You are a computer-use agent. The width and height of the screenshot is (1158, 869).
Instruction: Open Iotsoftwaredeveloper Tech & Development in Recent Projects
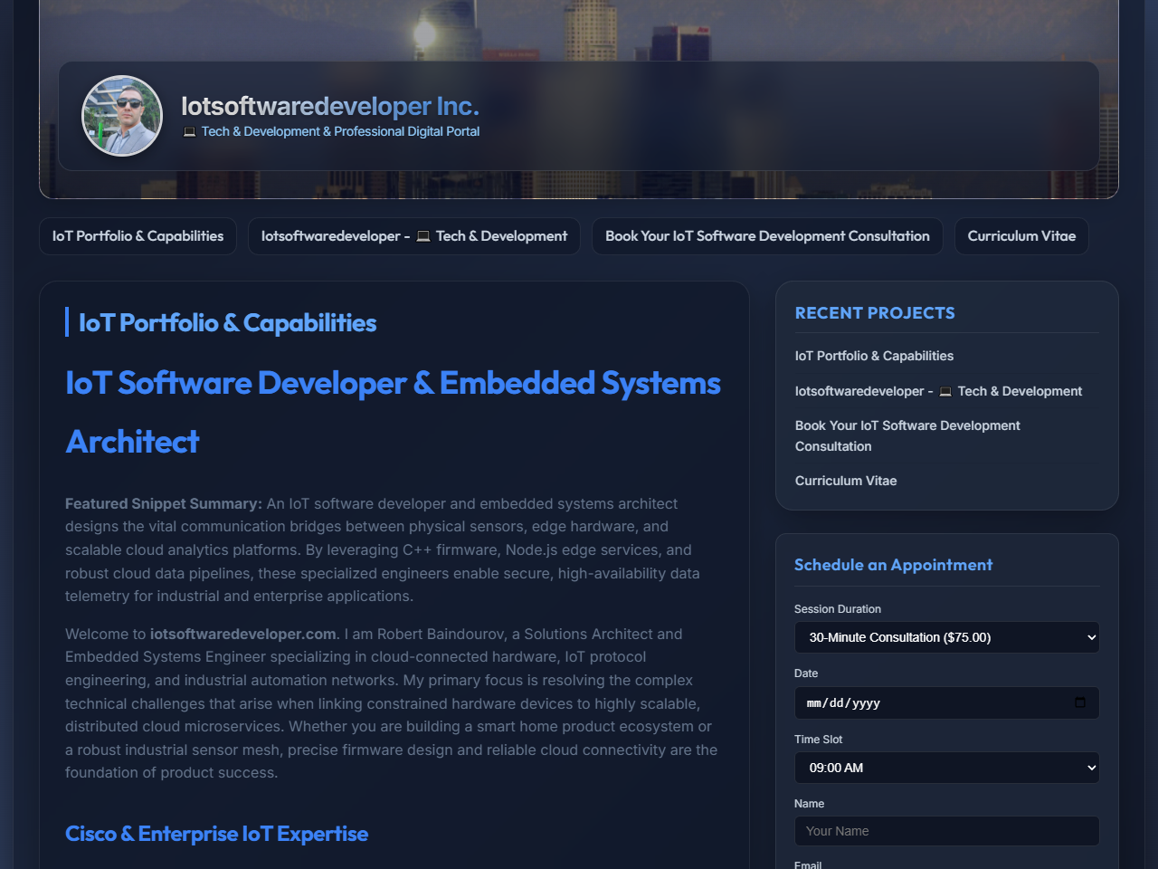click(x=938, y=391)
